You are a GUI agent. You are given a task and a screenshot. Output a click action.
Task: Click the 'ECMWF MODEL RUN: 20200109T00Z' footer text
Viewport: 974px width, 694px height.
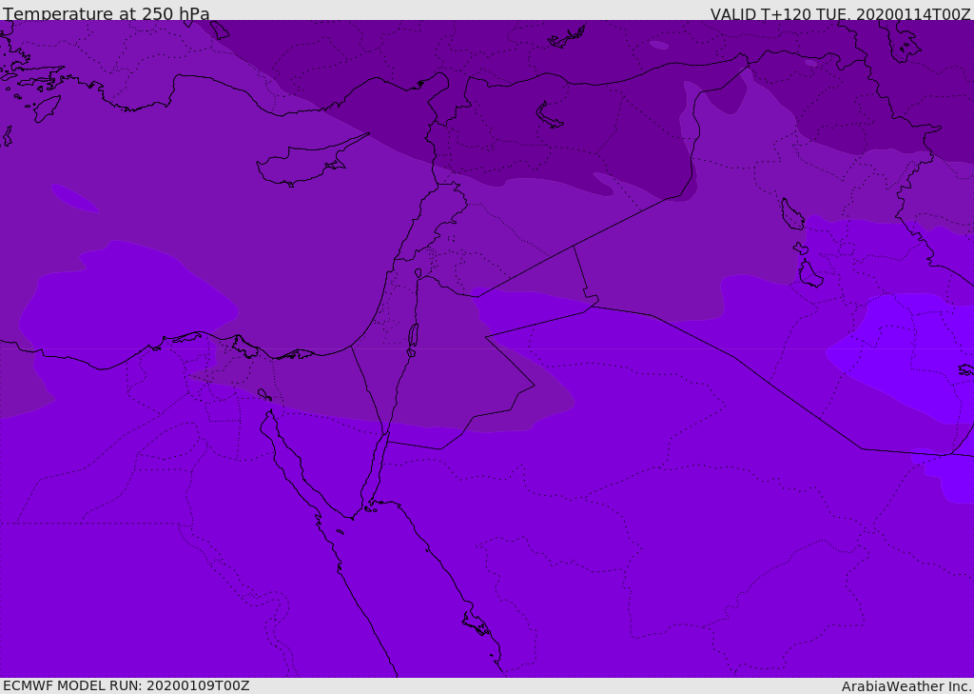pyautogui.click(x=127, y=685)
